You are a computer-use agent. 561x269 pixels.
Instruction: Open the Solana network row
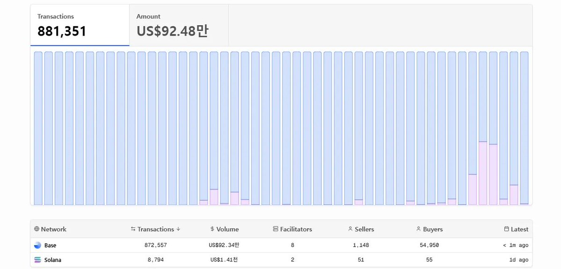pos(281,260)
